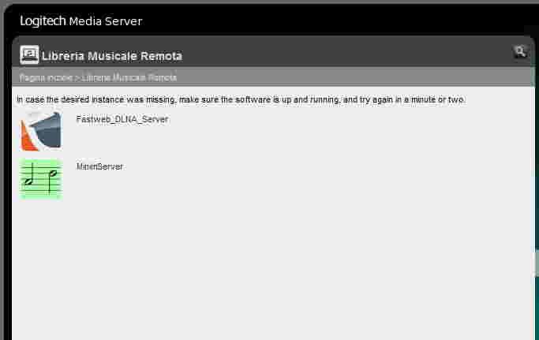The width and height of the screenshot is (539, 340).
Task: Click the search magnifier icon
Action: pos(520,51)
